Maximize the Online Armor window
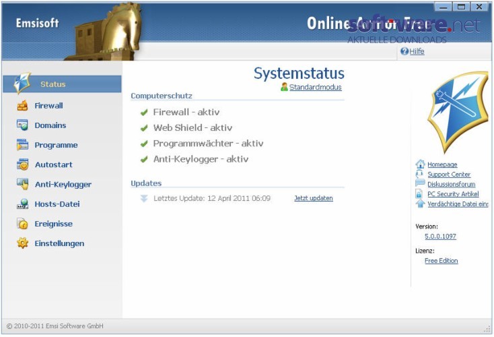This screenshot has width=494, height=337. (x=461, y=6)
